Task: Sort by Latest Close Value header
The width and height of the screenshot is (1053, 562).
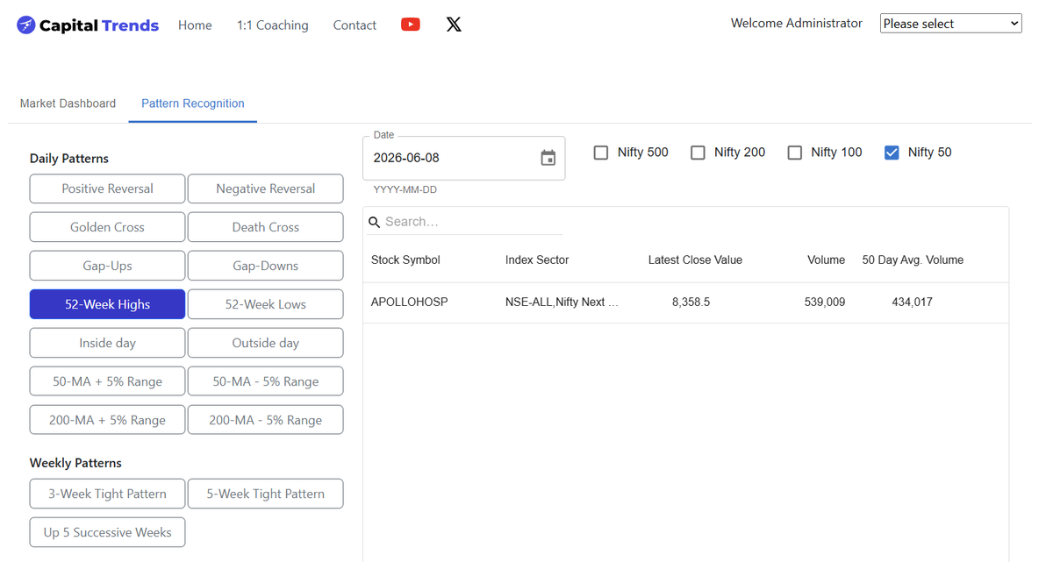Action: click(695, 260)
